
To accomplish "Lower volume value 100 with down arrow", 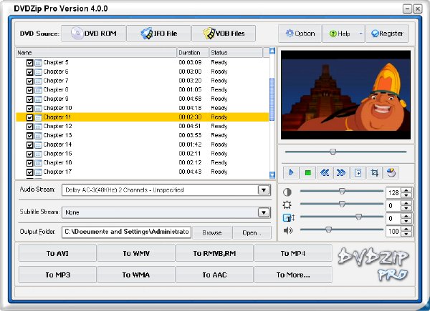I will 406,234.
